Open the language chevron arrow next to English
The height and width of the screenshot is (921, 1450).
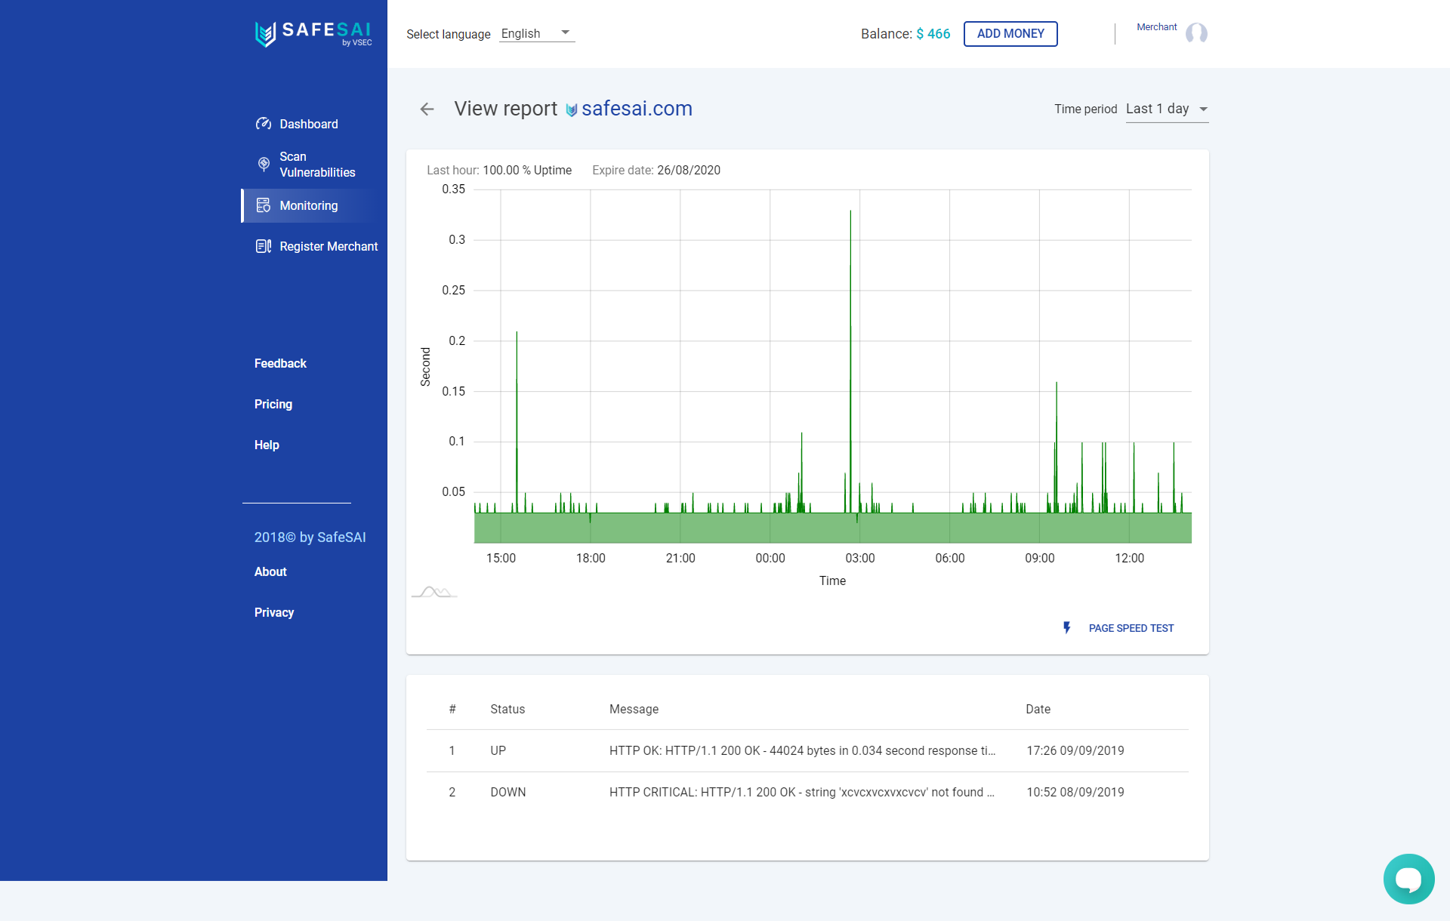564,32
